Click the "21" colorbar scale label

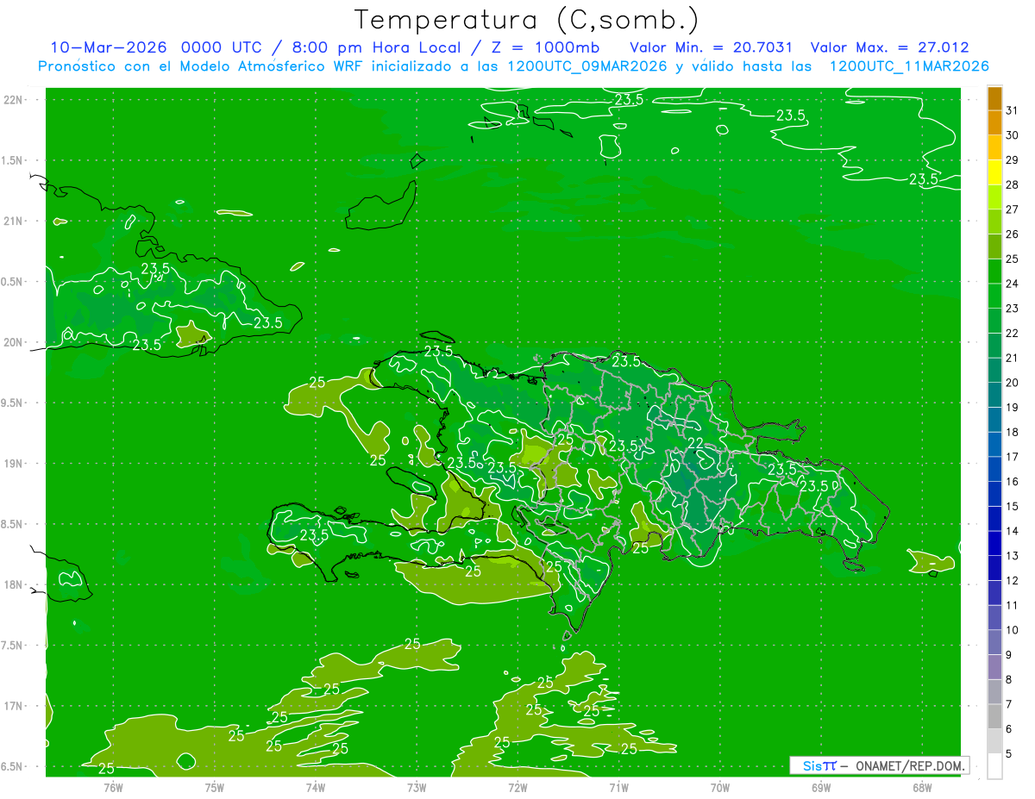[1013, 358]
